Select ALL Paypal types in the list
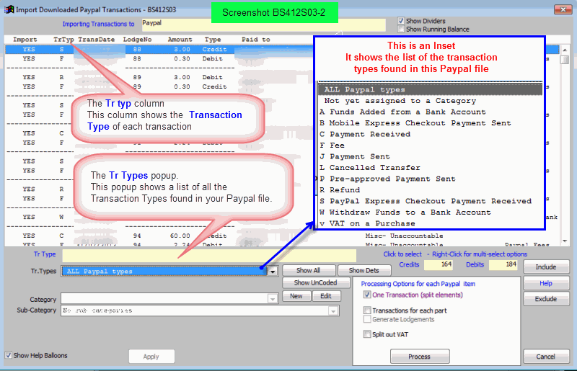The width and height of the screenshot is (577, 371). [x=430, y=89]
